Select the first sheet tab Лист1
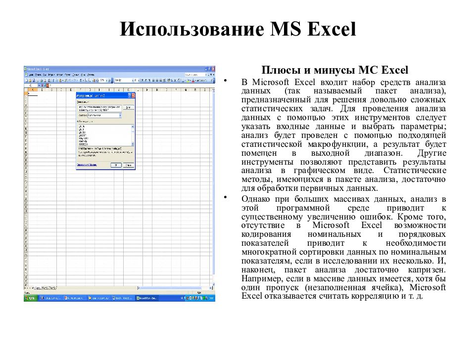This screenshot has width=475, height=356. [37, 288]
